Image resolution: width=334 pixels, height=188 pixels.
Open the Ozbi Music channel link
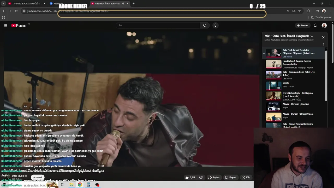[18, 176]
